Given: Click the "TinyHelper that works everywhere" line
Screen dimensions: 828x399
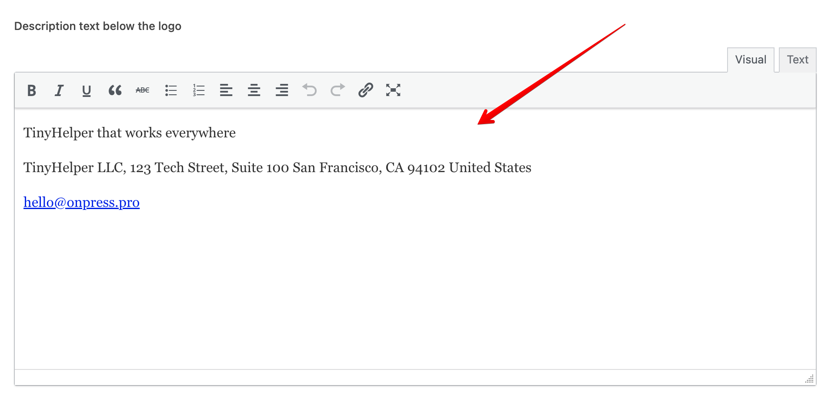Looking at the screenshot, I should [130, 133].
